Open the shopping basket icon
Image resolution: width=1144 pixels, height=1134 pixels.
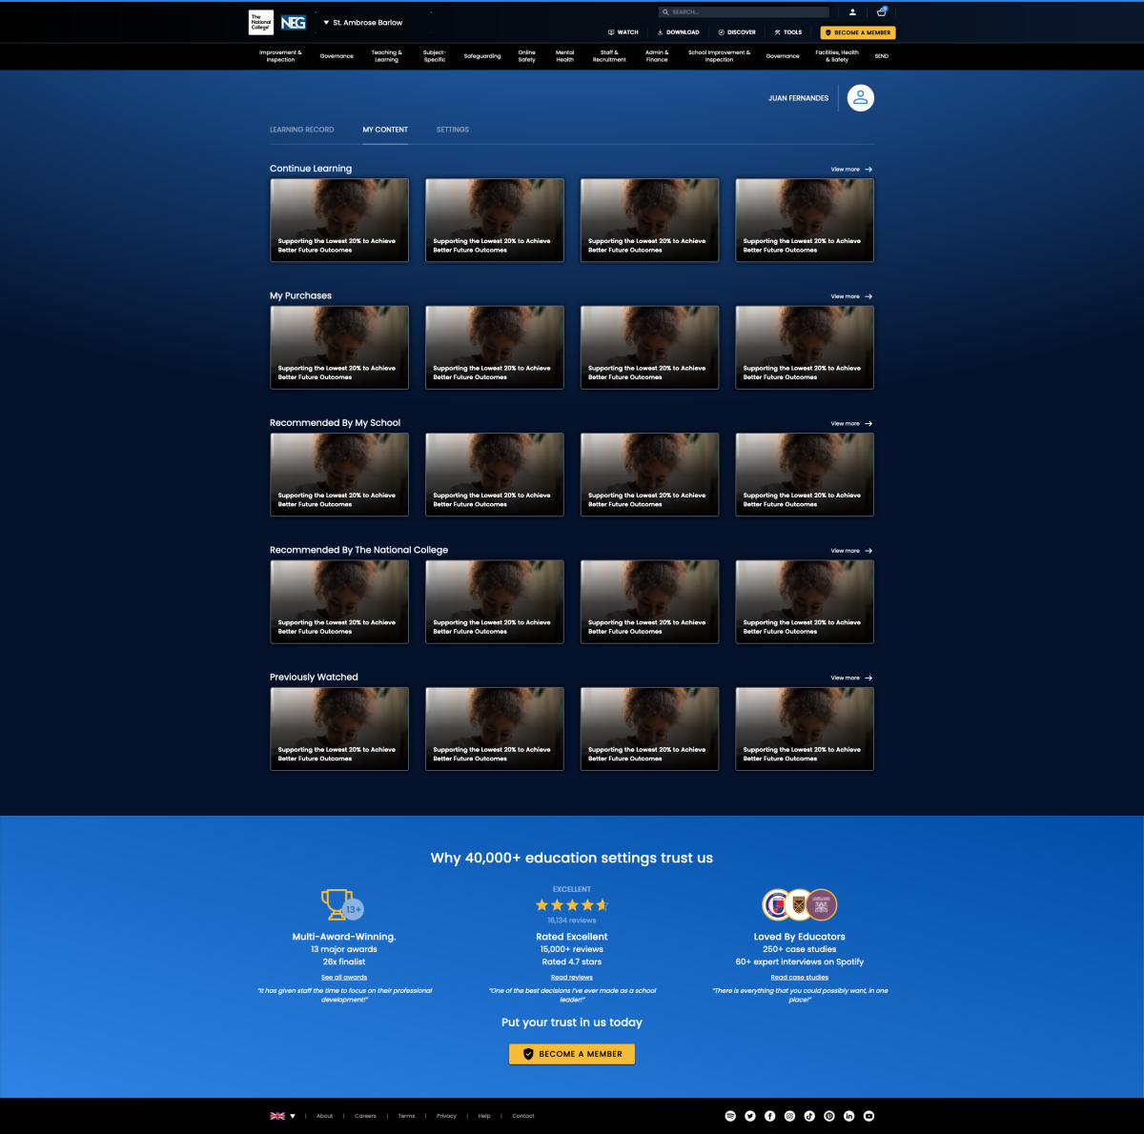point(882,12)
